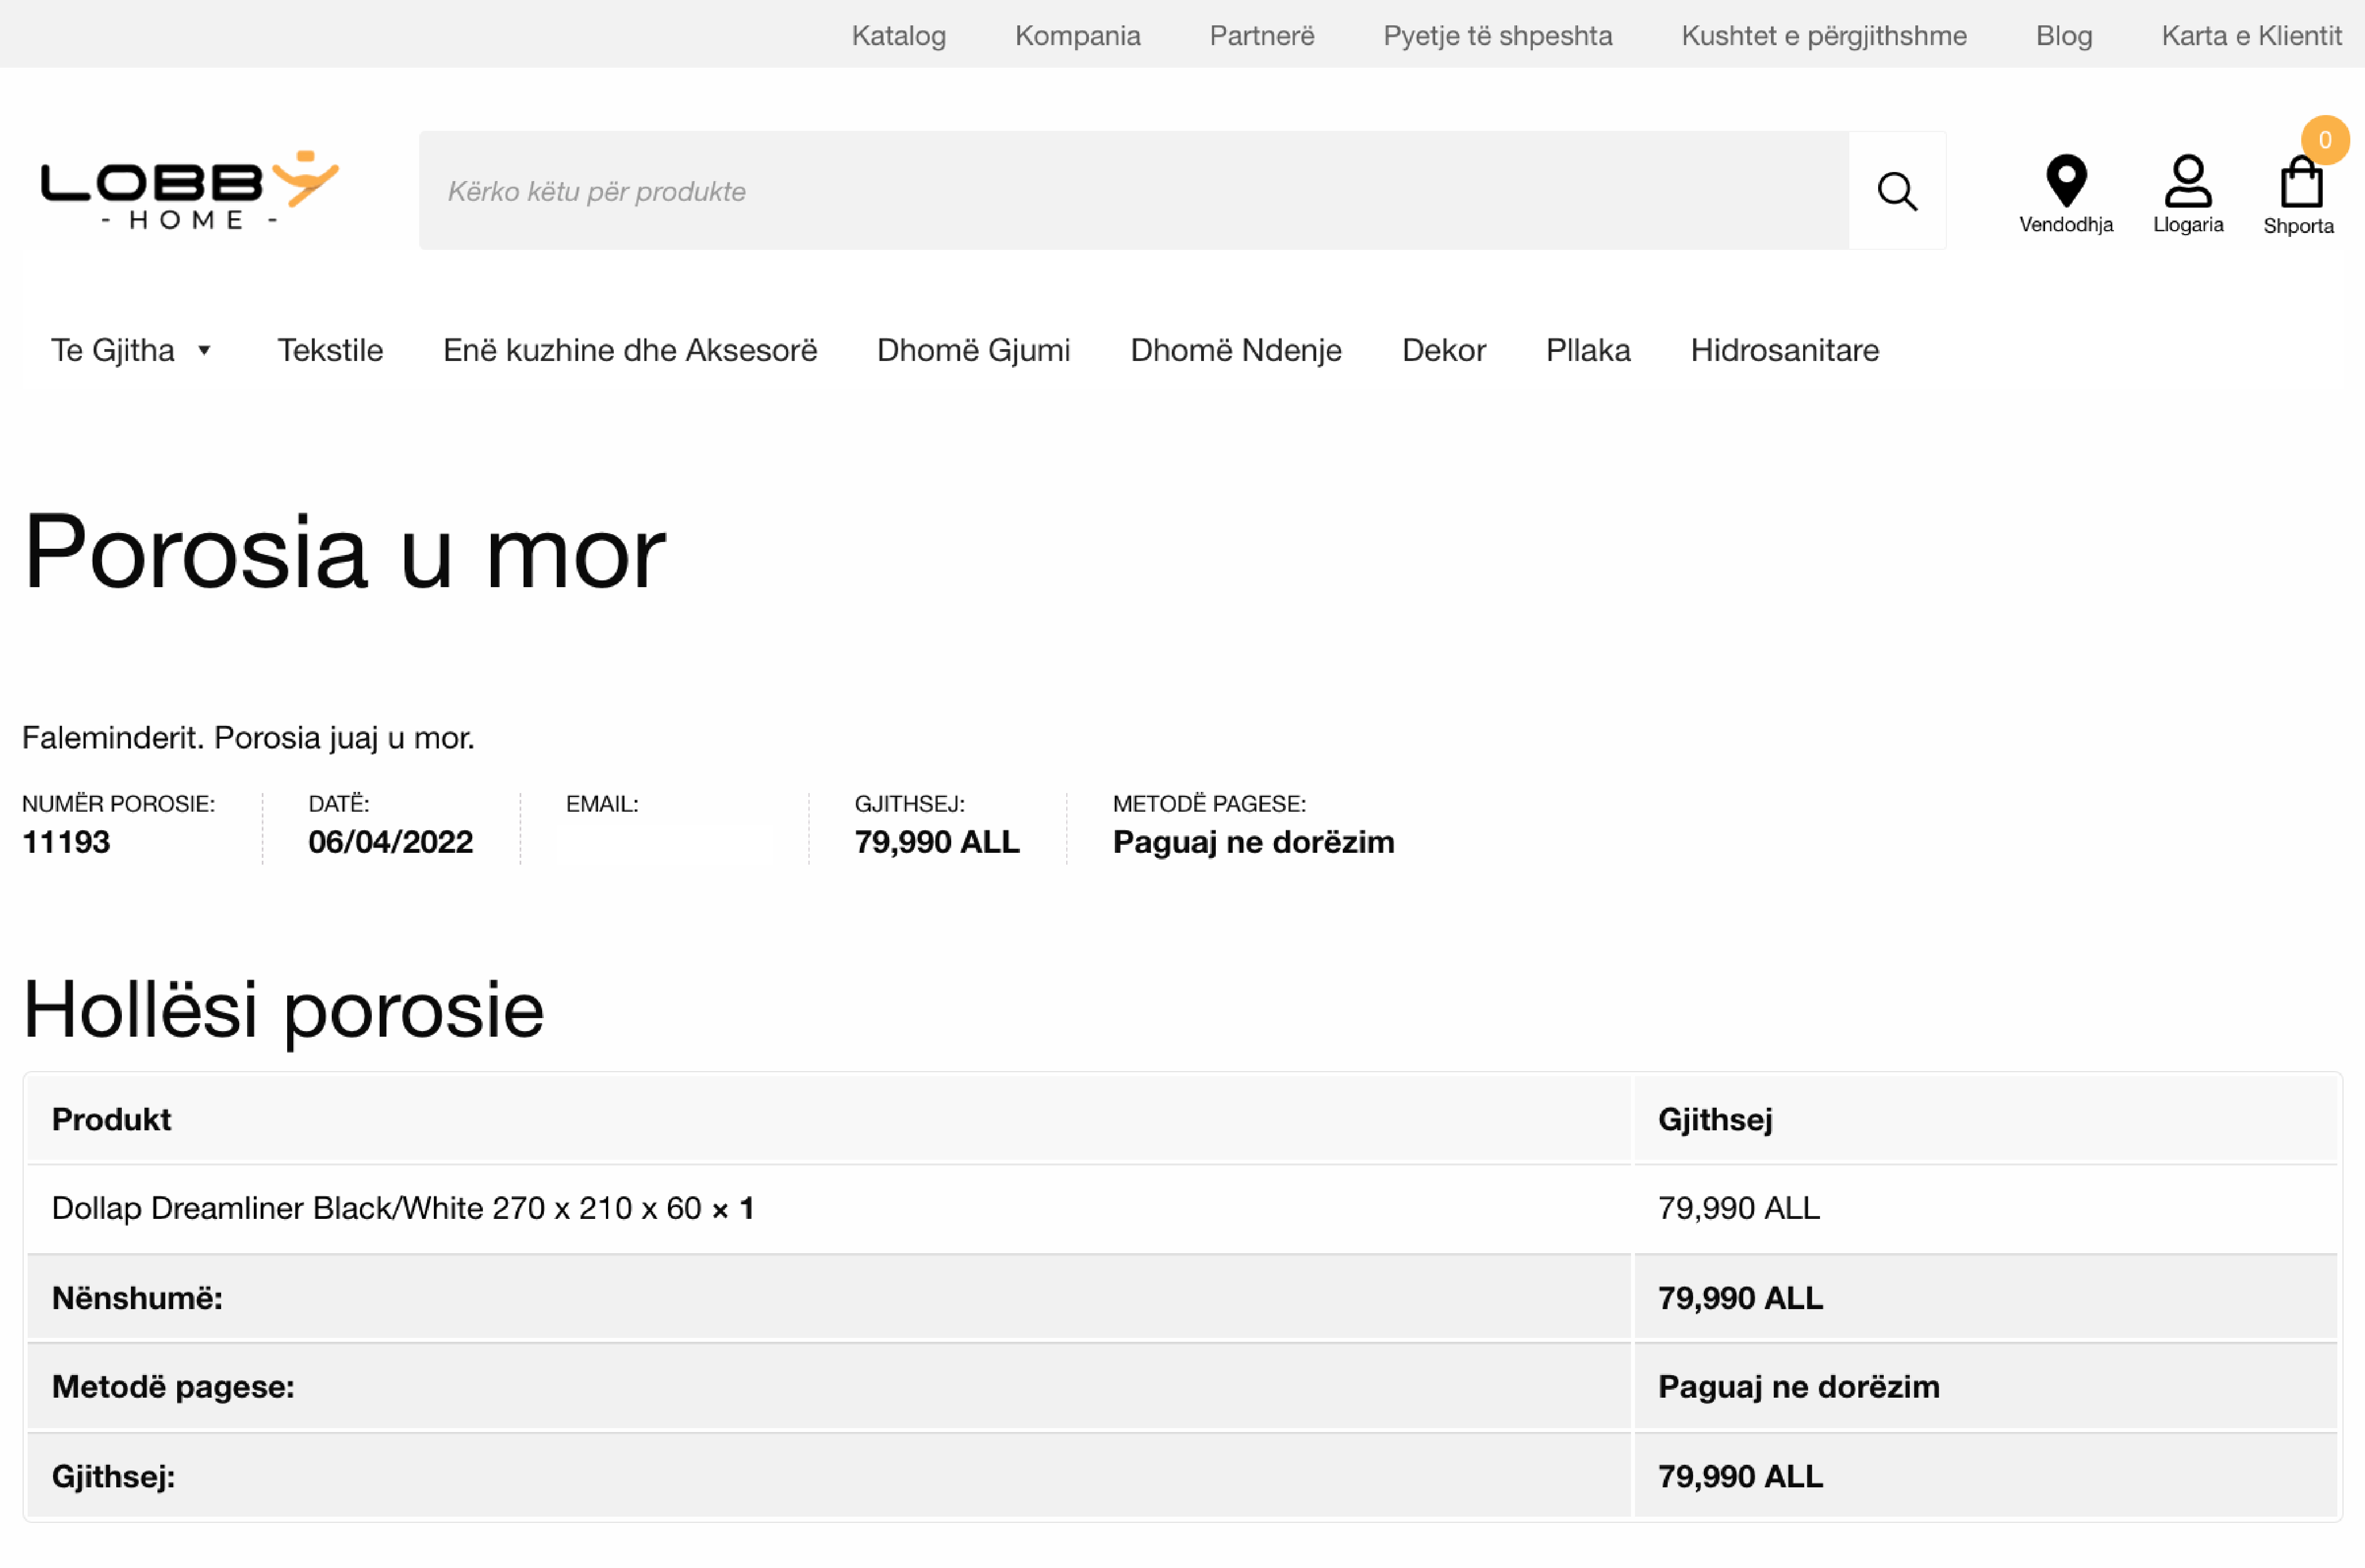Click Paguaj ne dorëzim in the top summary

1253,842
